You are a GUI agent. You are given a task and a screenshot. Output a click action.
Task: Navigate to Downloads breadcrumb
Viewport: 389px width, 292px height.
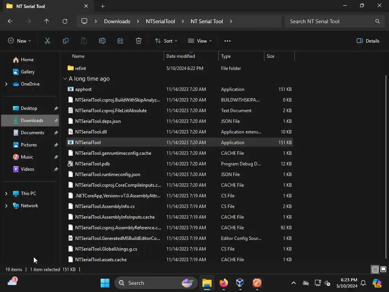coord(117,21)
